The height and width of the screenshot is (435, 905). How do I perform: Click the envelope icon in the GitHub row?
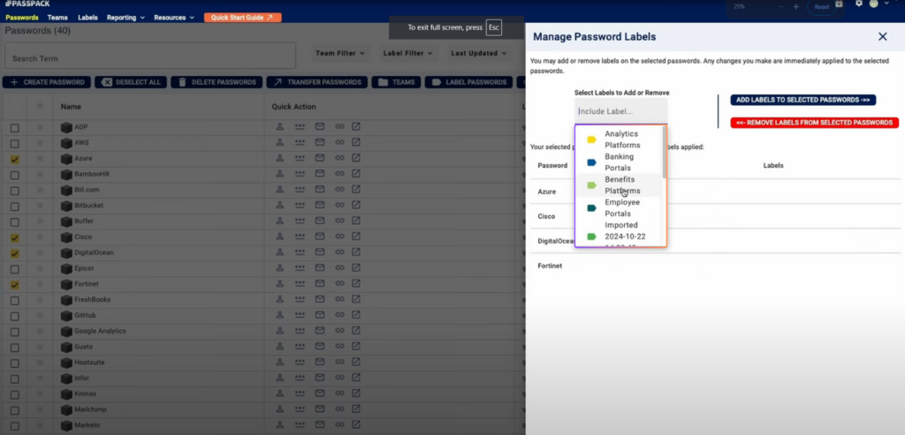click(320, 315)
